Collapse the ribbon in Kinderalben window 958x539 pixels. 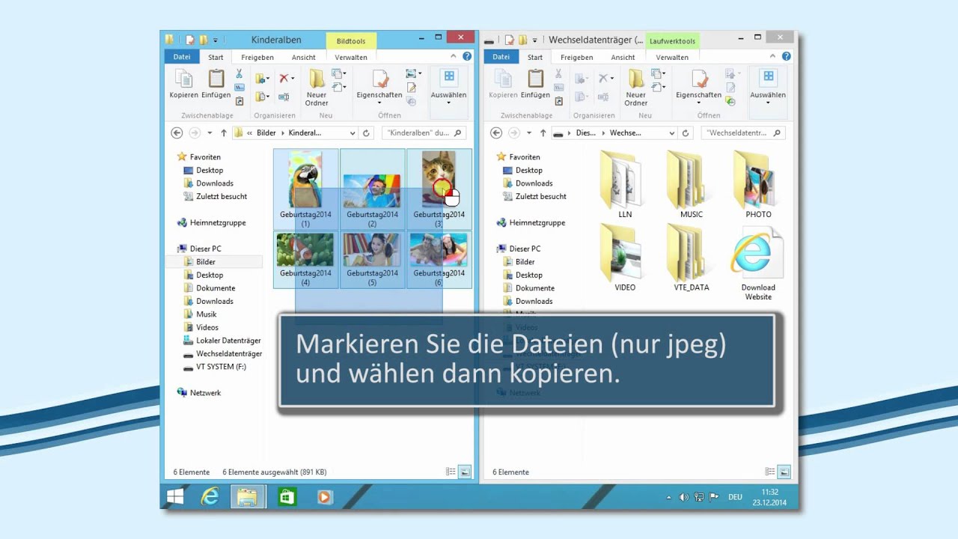pyautogui.click(x=454, y=57)
